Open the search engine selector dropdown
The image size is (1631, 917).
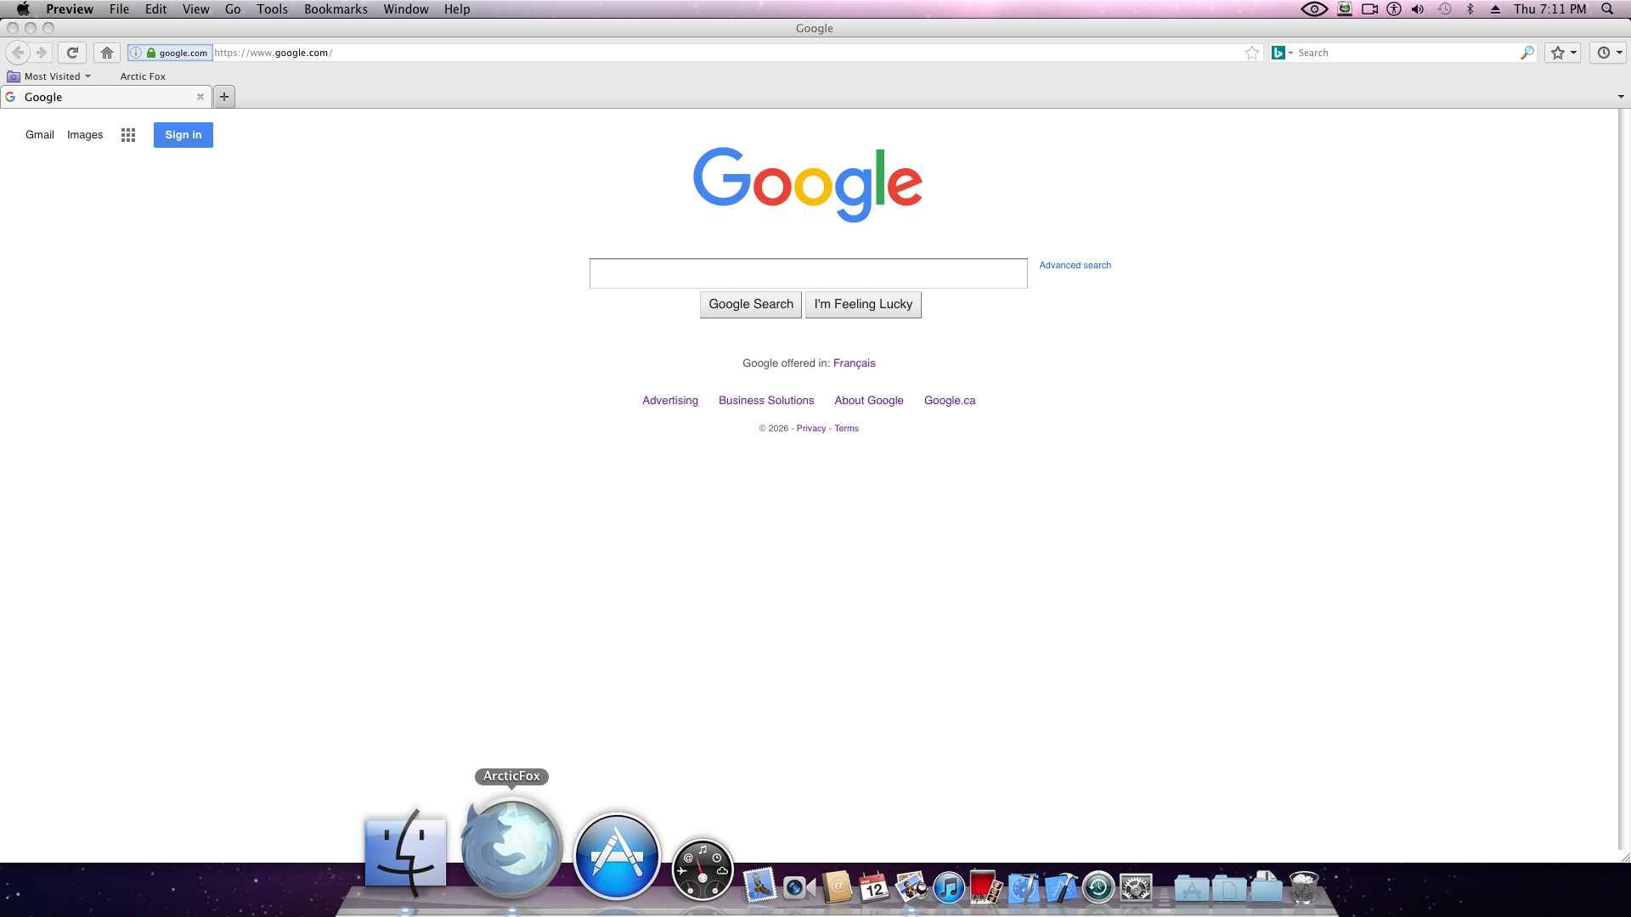pyautogui.click(x=1283, y=53)
